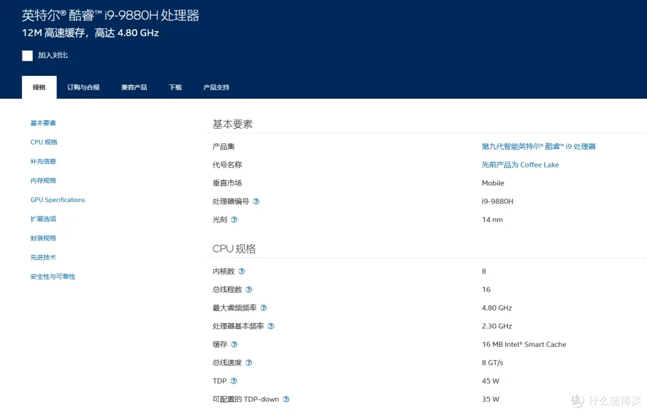Select the 4.80 GHz turbo frequency value
Screen dimensions: 647x414
click(497, 308)
